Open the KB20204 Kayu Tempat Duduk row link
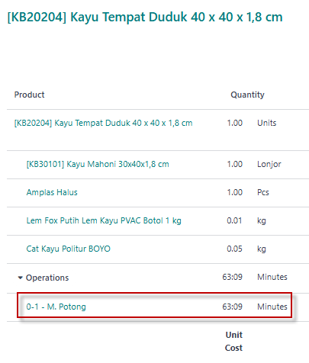 103,123
